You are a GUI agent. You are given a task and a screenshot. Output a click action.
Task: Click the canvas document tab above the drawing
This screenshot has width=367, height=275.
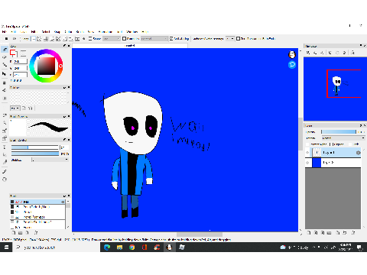(x=130, y=46)
